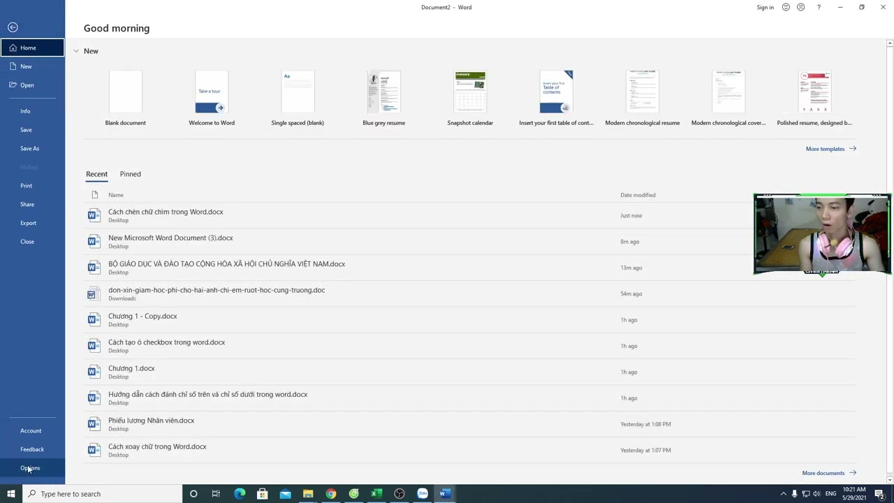This screenshot has width=894, height=503.
Task: Open Task View on the taskbar
Action: [216, 494]
